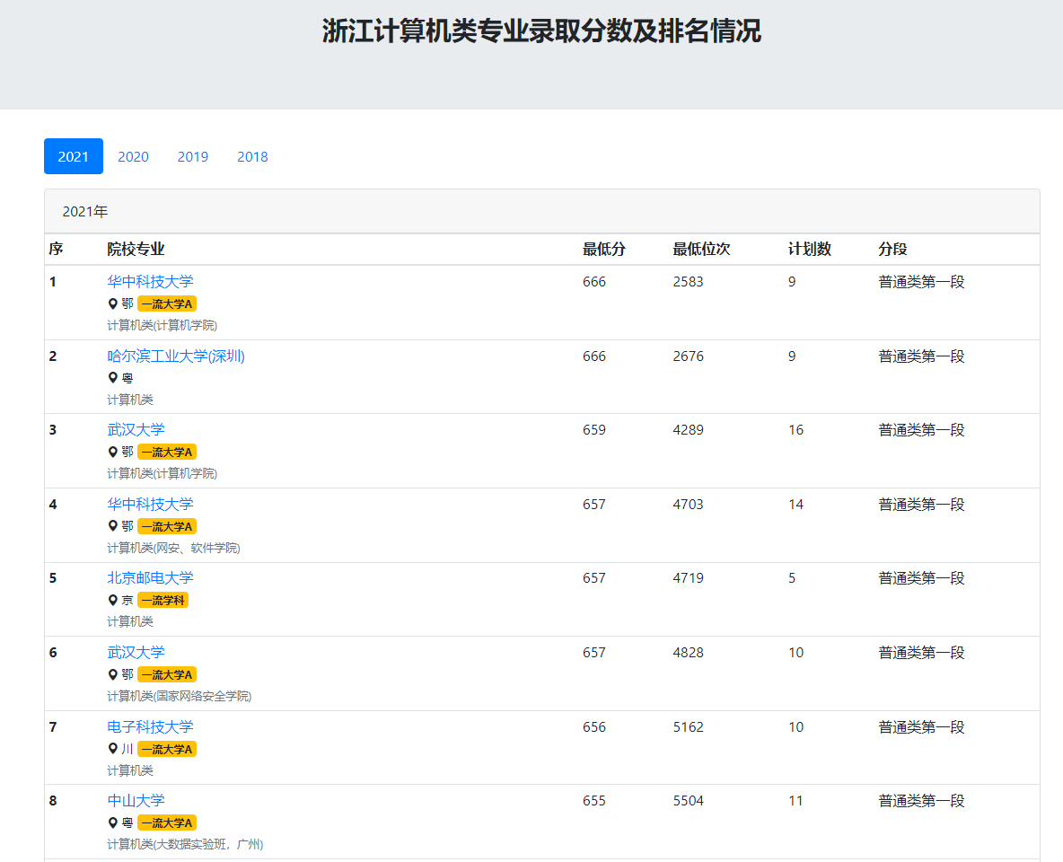The image size is (1063, 862).
Task: Click location pin icon for 北京邮电大学
Action: point(113,600)
